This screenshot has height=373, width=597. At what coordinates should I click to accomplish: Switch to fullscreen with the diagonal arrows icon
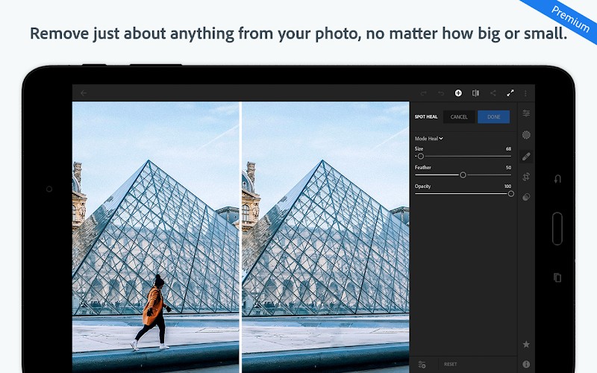tap(510, 93)
